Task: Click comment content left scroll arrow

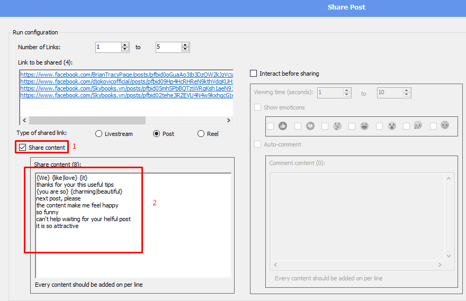Action: (x=275, y=265)
